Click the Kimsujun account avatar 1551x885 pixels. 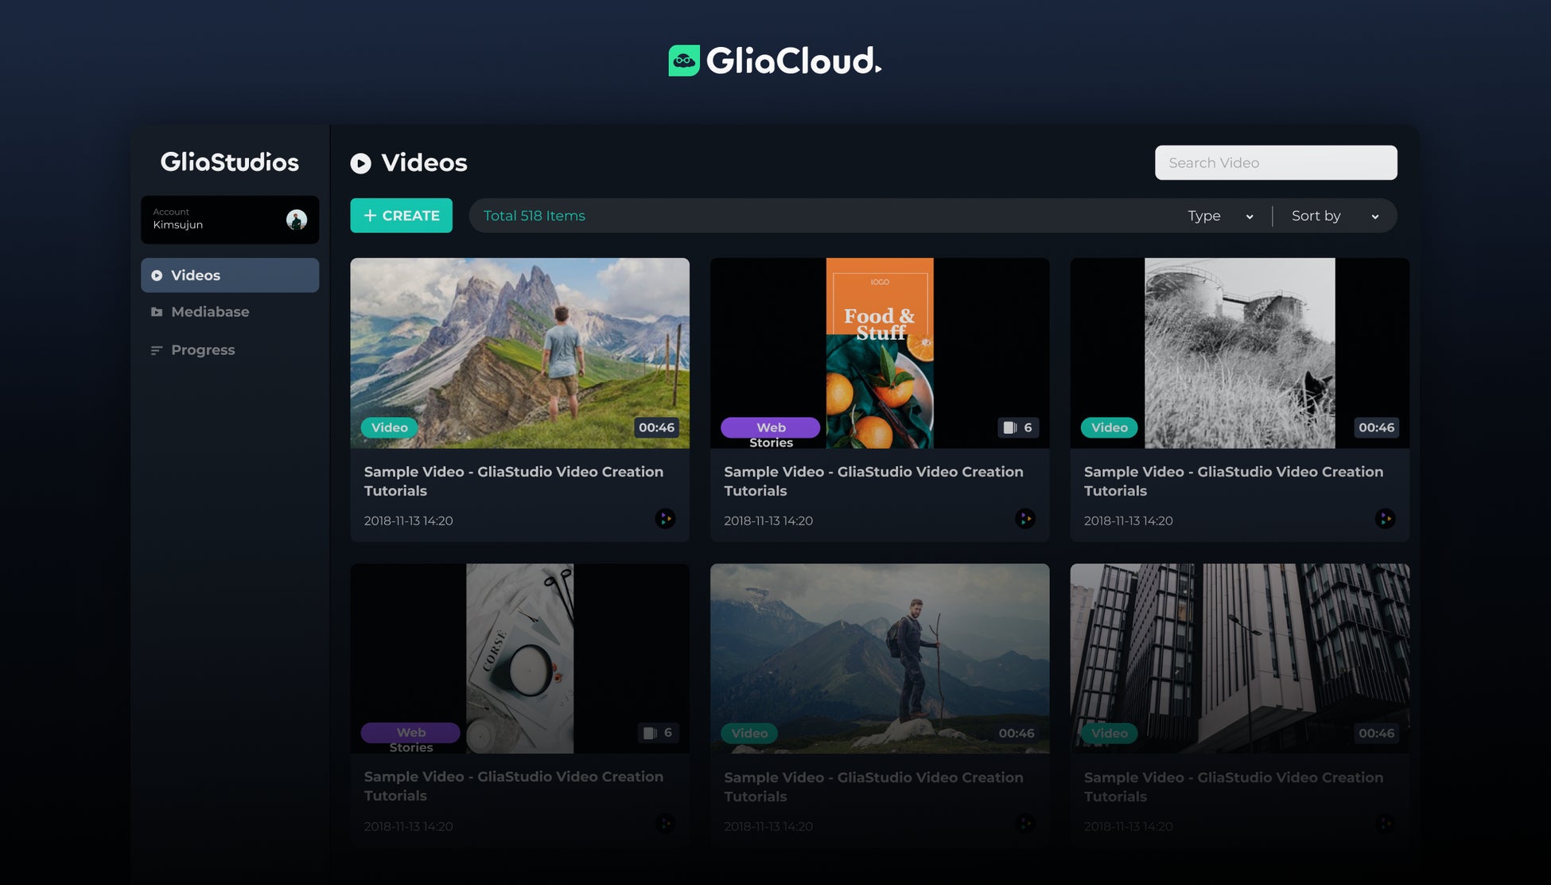coord(297,220)
